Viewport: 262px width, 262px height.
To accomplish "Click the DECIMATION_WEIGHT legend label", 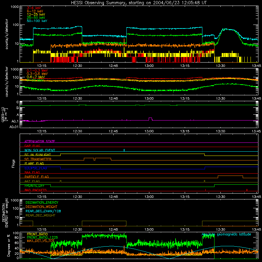I will (42, 207).
